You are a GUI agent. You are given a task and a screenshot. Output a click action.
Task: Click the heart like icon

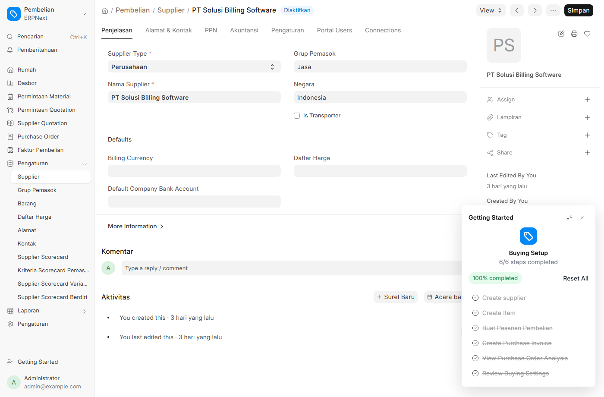[587, 34]
